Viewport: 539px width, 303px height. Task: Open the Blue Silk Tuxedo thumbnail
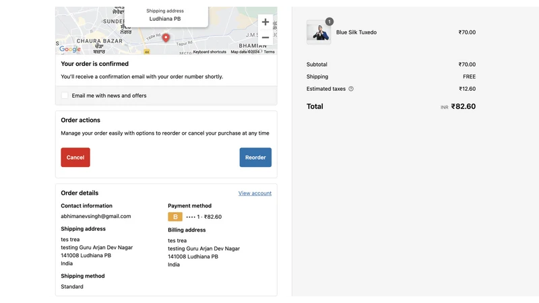(x=319, y=32)
